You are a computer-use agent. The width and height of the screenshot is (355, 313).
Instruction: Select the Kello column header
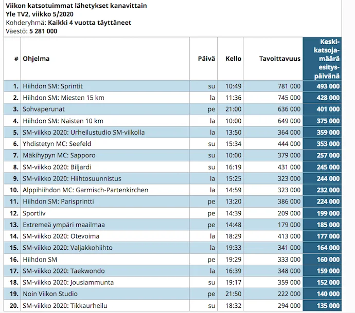233,59
